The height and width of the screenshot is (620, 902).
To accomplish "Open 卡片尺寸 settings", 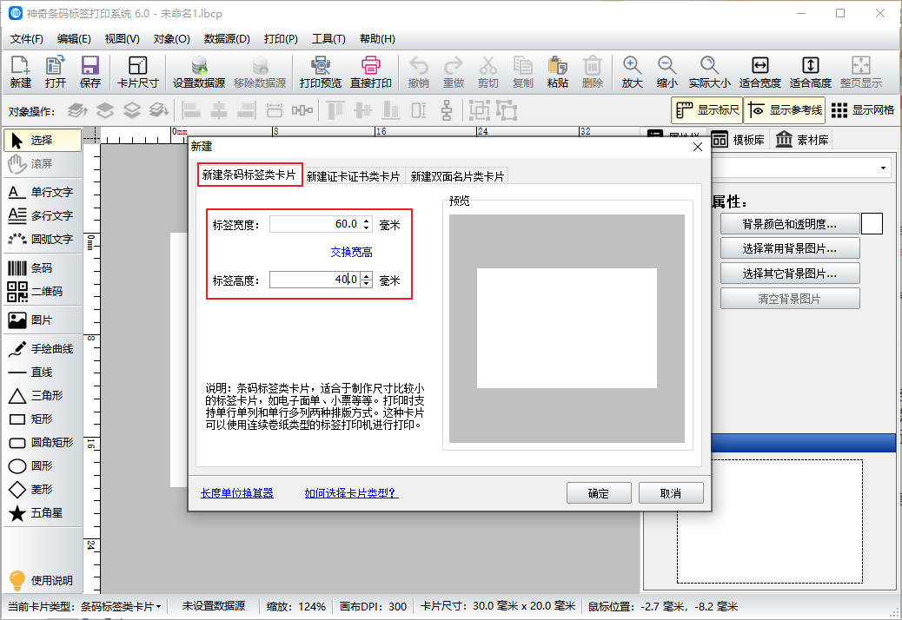I will pyautogui.click(x=138, y=72).
